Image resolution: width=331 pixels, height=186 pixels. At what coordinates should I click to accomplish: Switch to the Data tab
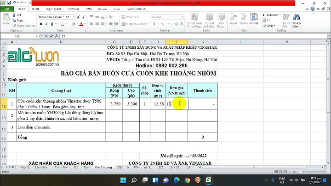[89, 9]
